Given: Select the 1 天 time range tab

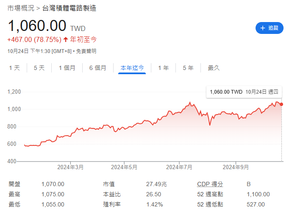Looking at the screenshot, I should [14, 68].
